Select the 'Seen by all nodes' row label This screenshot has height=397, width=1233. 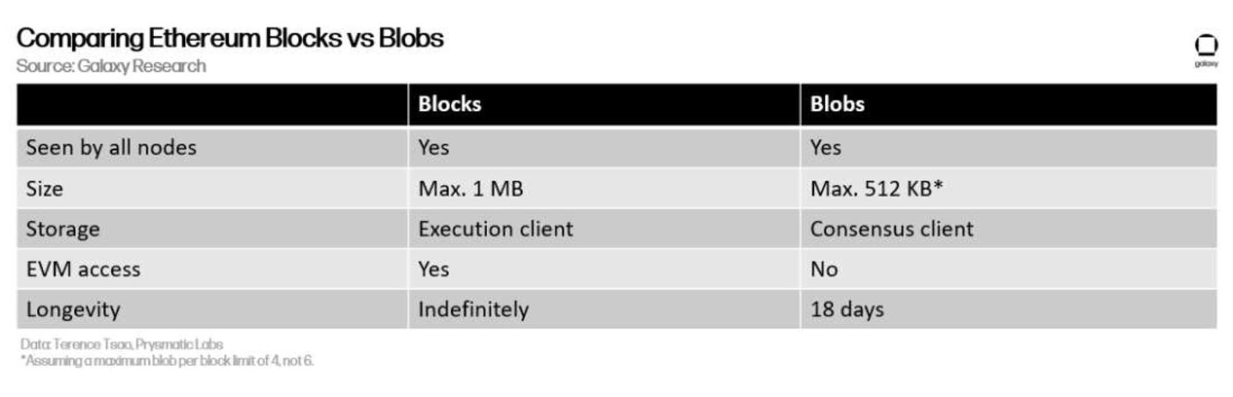[111, 148]
